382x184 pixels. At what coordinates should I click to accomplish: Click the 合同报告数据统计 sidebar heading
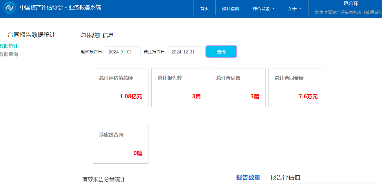[x=31, y=35]
